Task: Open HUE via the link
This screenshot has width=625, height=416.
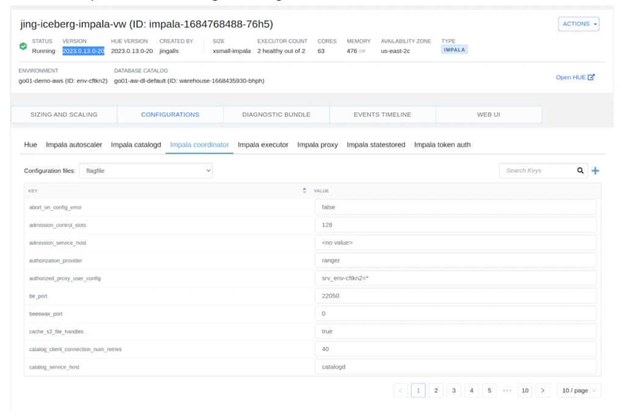Action: click(x=571, y=77)
